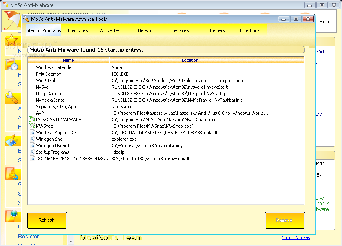Select the Windows Defender startup entry
Image resolution: width=342 pixels, height=246 pixels.
(55, 67)
